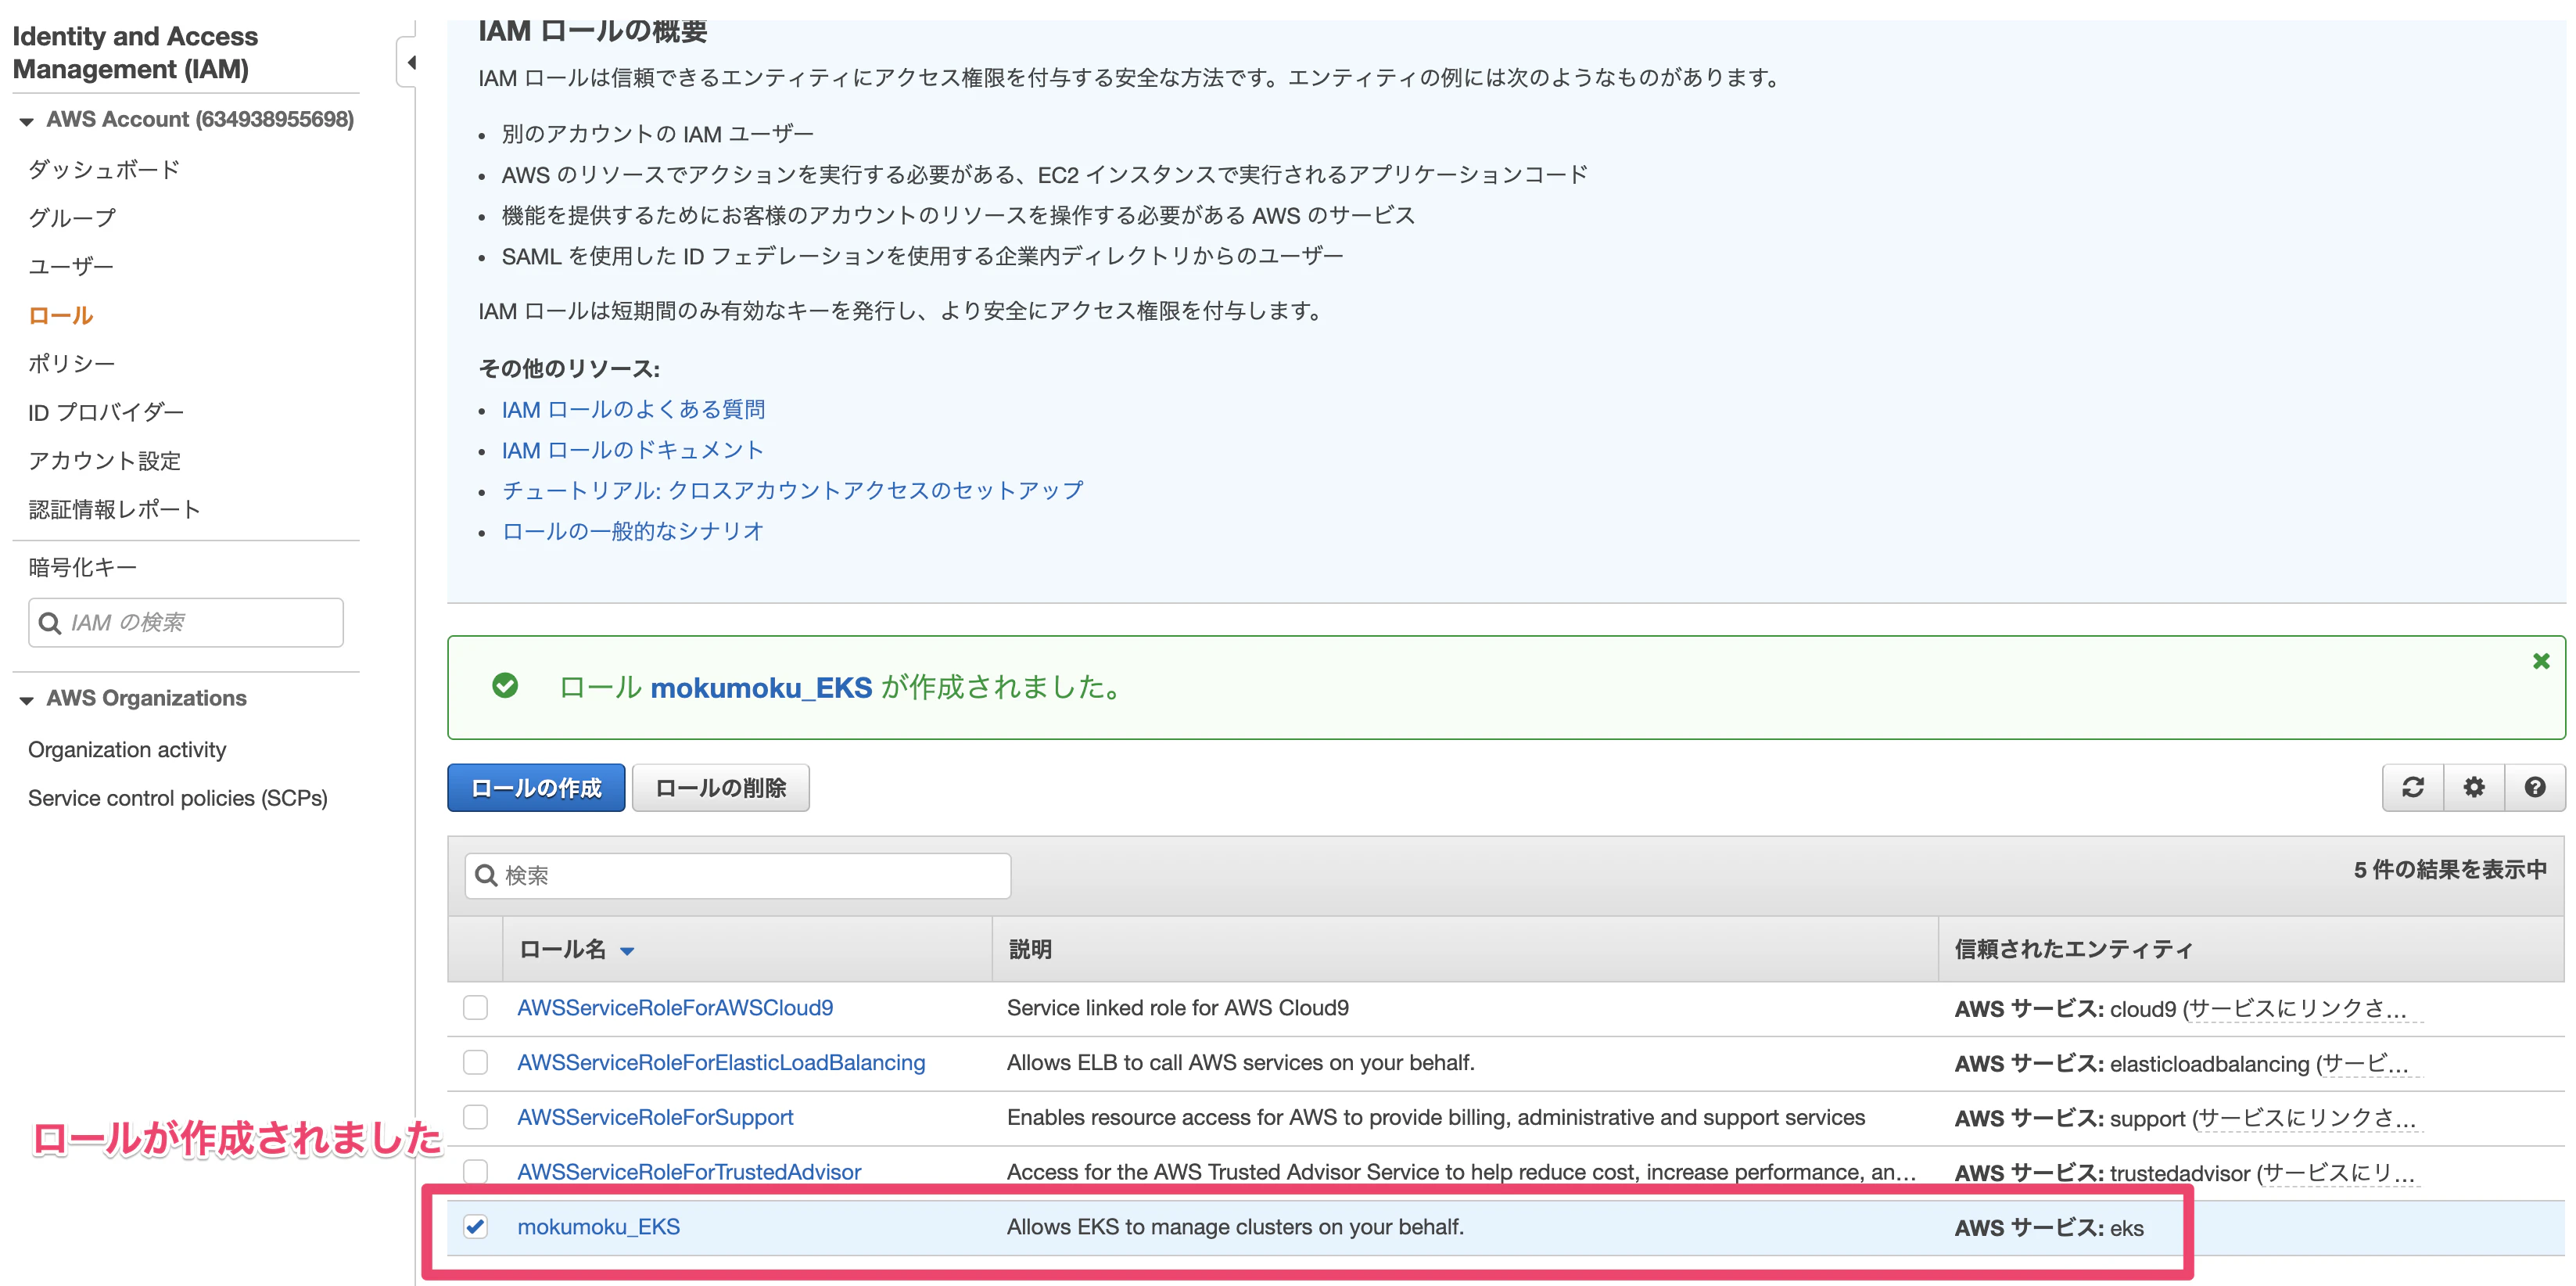Image resolution: width=2576 pixels, height=1286 pixels.
Task: Open ダッシュボード in the sidebar
Action: coord(104,169)
